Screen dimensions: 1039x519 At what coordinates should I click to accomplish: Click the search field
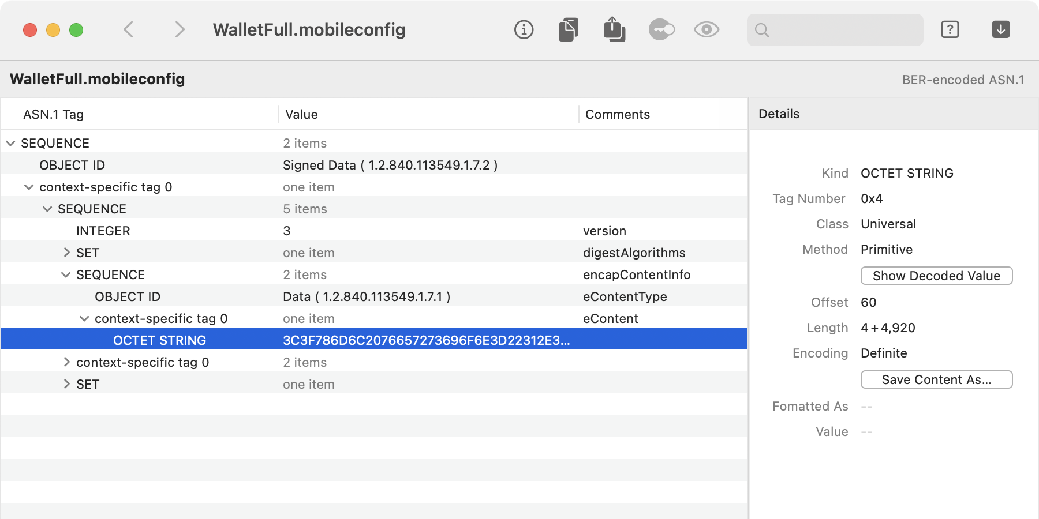click(x=843, y=30)
